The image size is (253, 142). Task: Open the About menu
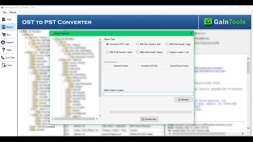pyautogui.click(x=12, y=12)
